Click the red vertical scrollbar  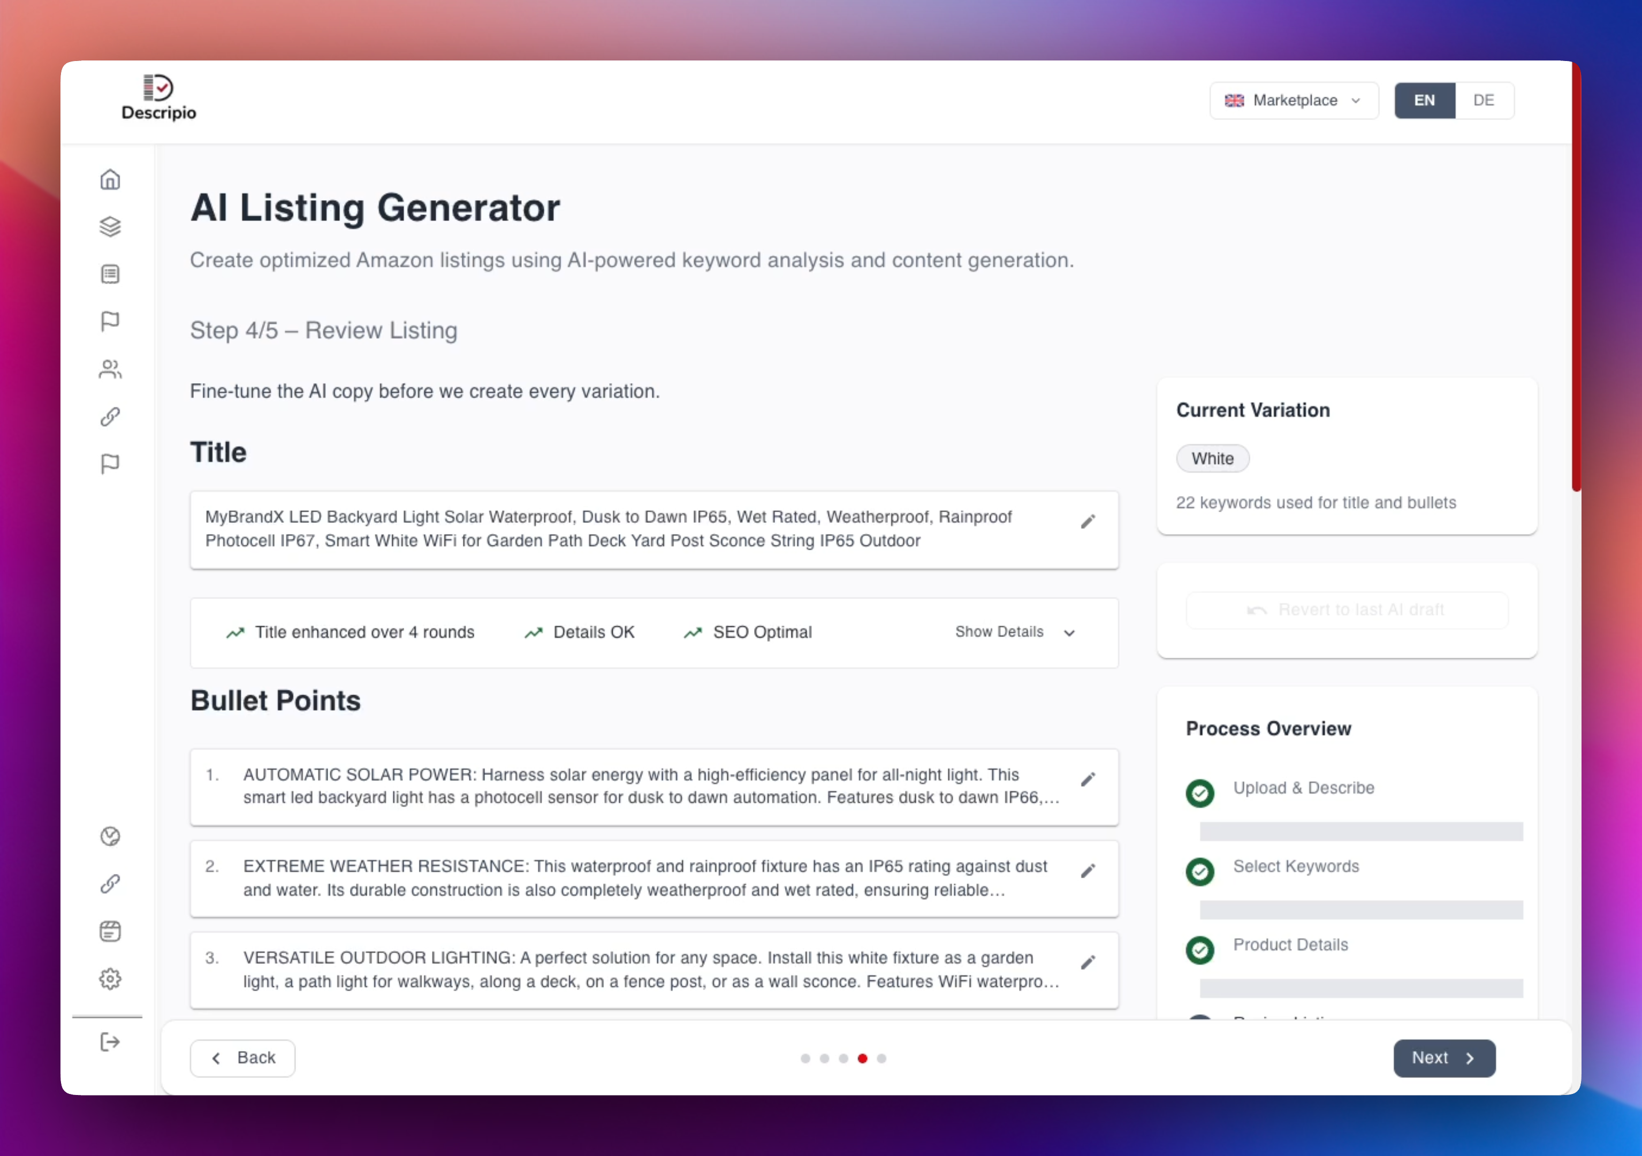point(1576,279)
